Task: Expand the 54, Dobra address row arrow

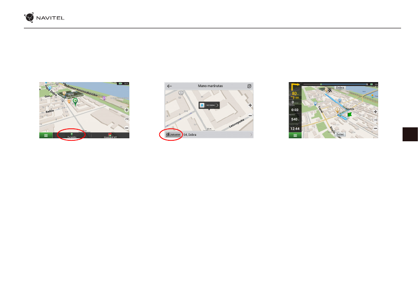Action: click(x=251, y=135)
